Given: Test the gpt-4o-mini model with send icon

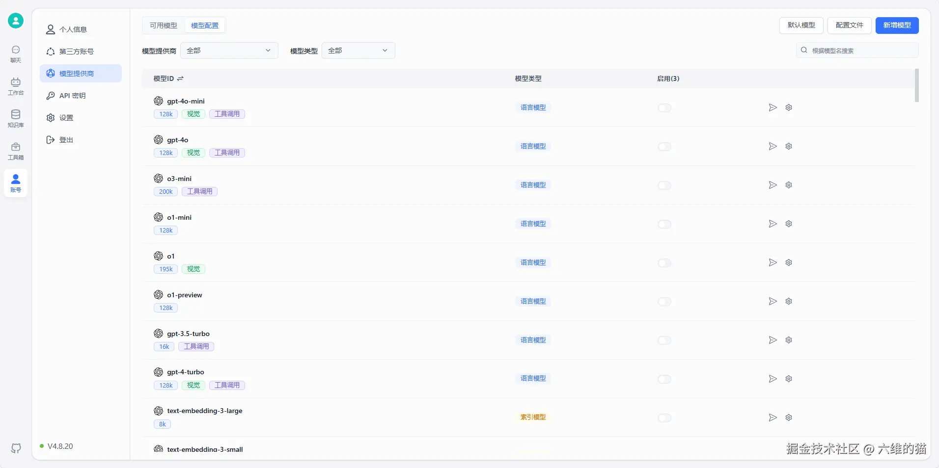Looking at the screenshot, I should pyautogui.click(x=773, y=107).
